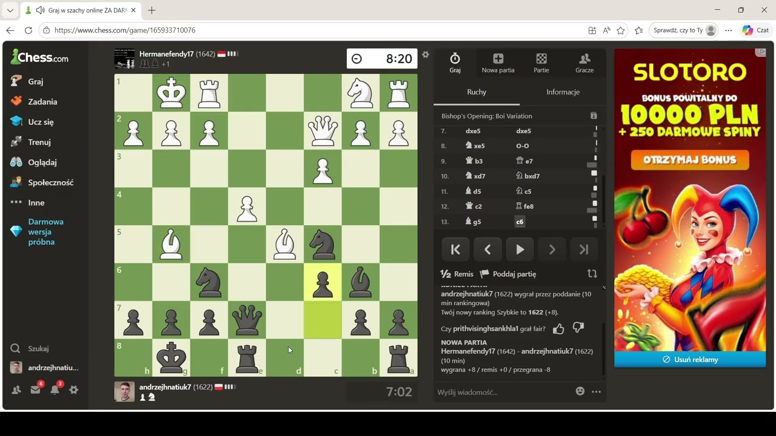This screenshot has width=776, height=436.
Task: Select Gracze tab
Action: (584, 63)
